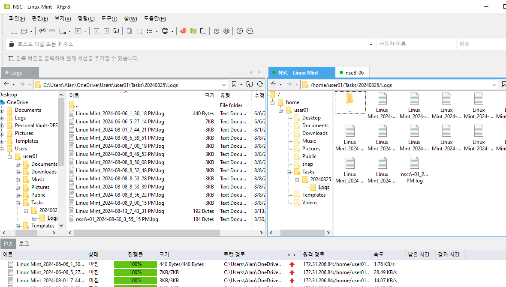Launch Xshell with the red swirl icon
506x287 pixels.
[183, 31]
